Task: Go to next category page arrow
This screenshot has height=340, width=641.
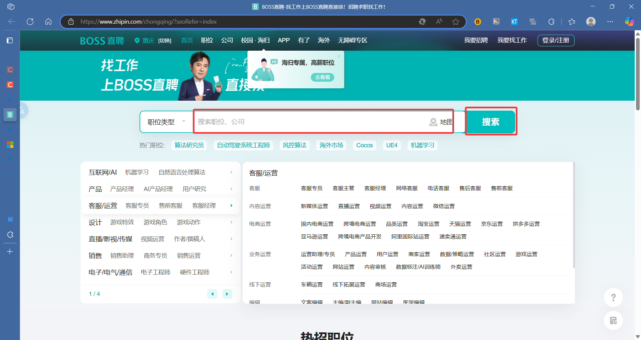Action: 227,294
